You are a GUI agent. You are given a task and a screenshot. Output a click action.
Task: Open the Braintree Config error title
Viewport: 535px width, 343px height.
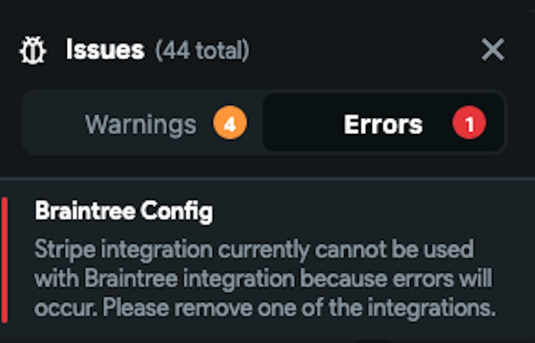pyautogui.click(x=124, y=212)
